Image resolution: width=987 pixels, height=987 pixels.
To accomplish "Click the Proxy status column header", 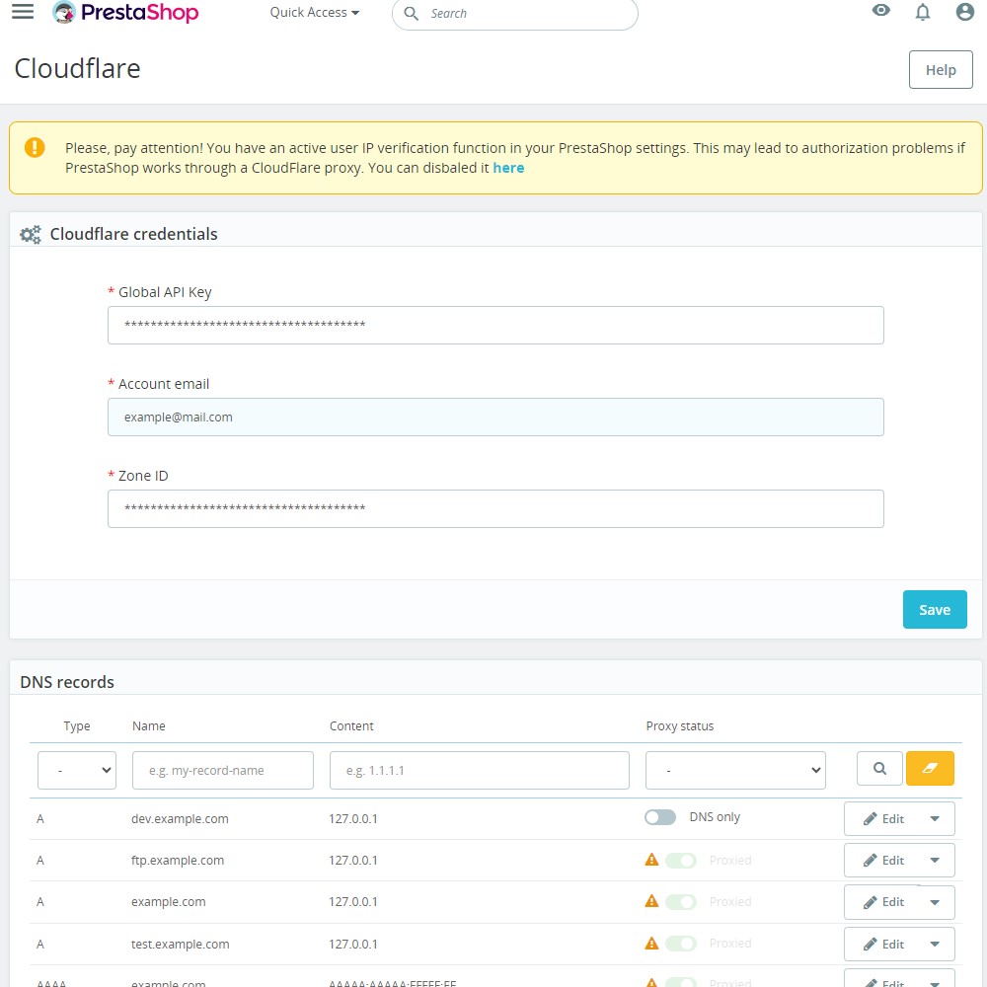I will click(x=680, y=725).
